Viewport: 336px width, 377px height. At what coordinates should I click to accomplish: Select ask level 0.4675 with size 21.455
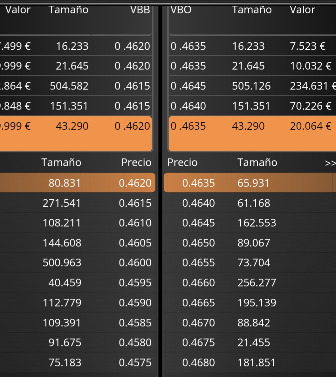pyautogui.click(x=250, y=342)
